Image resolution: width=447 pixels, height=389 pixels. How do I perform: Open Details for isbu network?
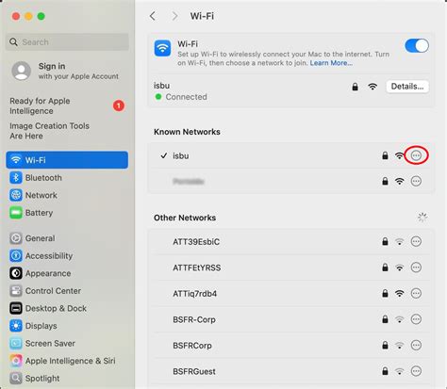click(x=407, y=87)
